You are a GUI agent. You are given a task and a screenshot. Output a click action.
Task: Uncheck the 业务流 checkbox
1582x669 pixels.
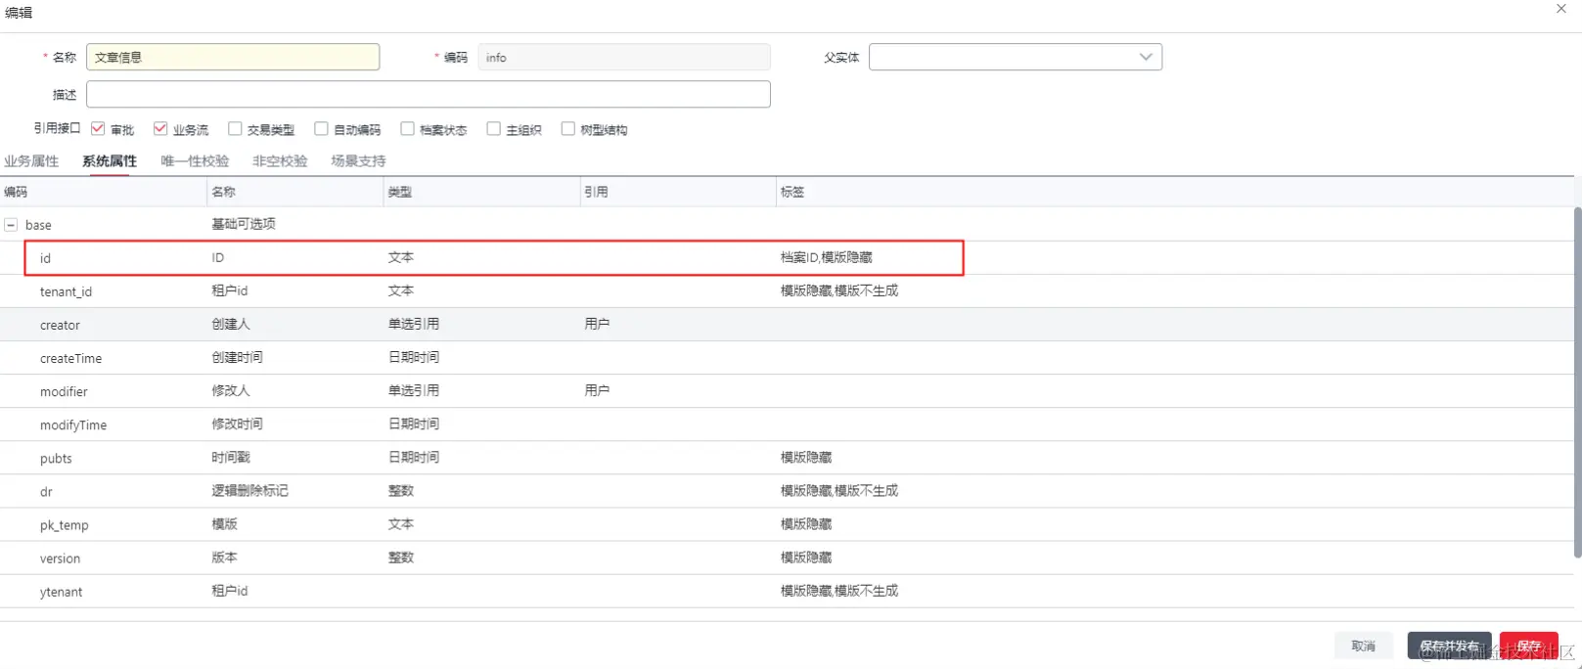pos(160,129)
